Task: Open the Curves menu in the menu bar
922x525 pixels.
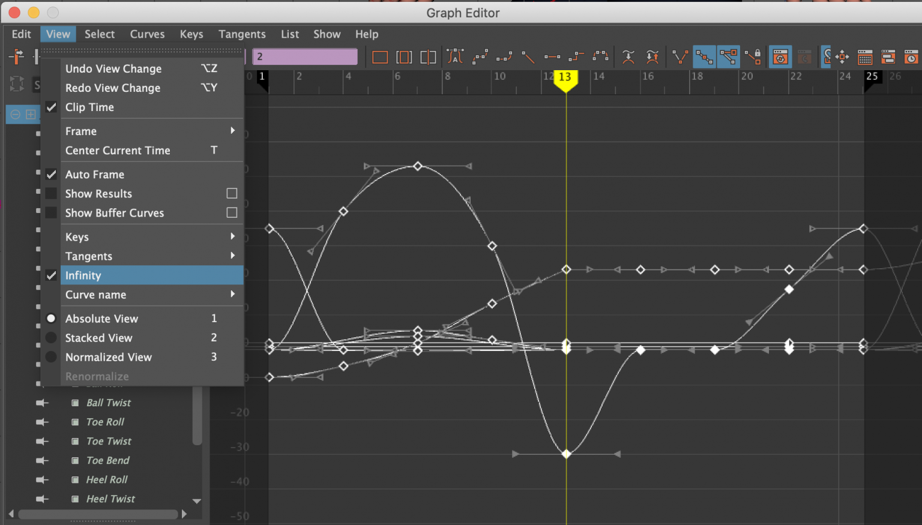Action: coord(147,34)
